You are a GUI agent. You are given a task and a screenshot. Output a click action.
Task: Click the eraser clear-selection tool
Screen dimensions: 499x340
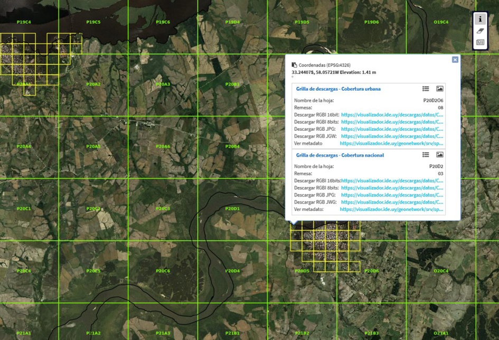click(x=480, y=31)
